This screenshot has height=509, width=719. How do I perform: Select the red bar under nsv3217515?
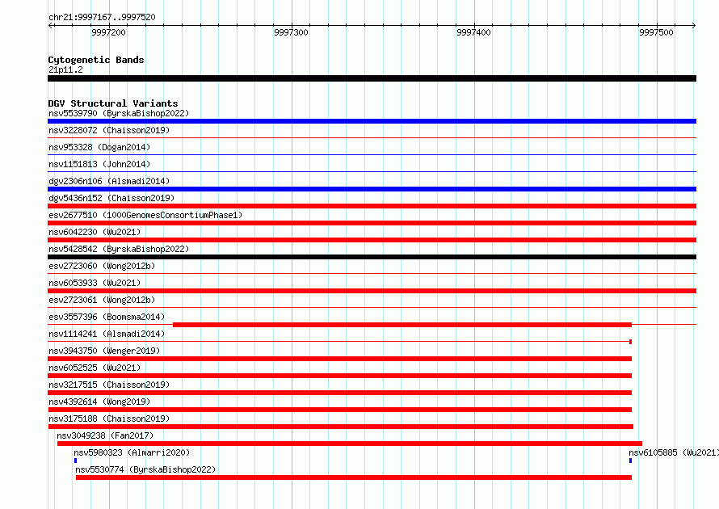click(340, 393)
